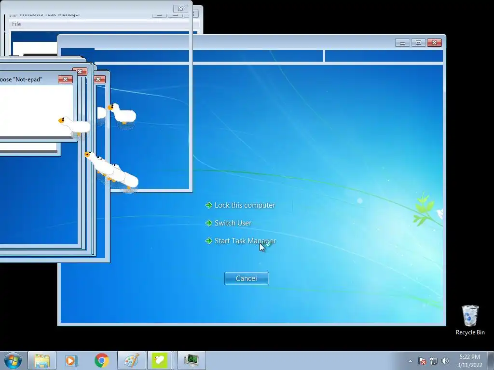Click Lock this computer option
Screen dimensions: 494x370
pyautogui.click(x=240, y=205)
